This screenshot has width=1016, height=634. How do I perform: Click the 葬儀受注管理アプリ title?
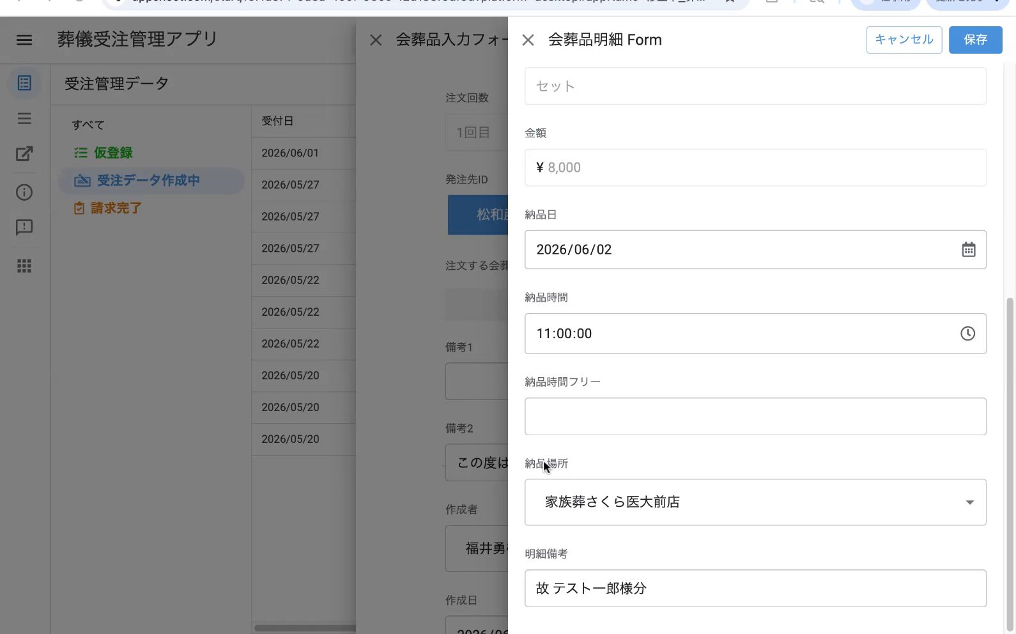[x=137, y=39]
